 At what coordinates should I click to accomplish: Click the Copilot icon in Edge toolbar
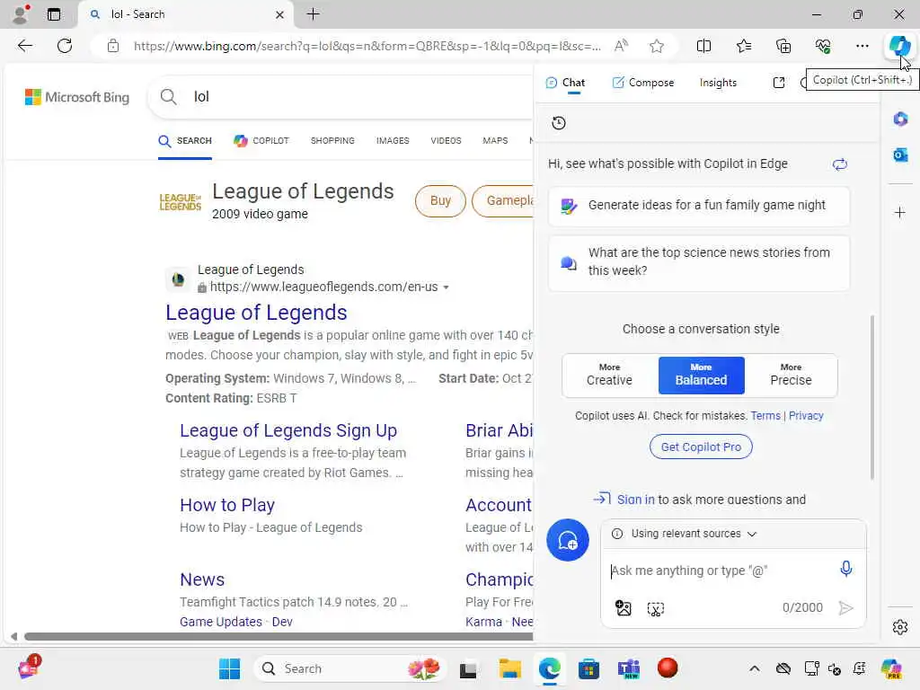pyautogui.click(x=898, y=46)
